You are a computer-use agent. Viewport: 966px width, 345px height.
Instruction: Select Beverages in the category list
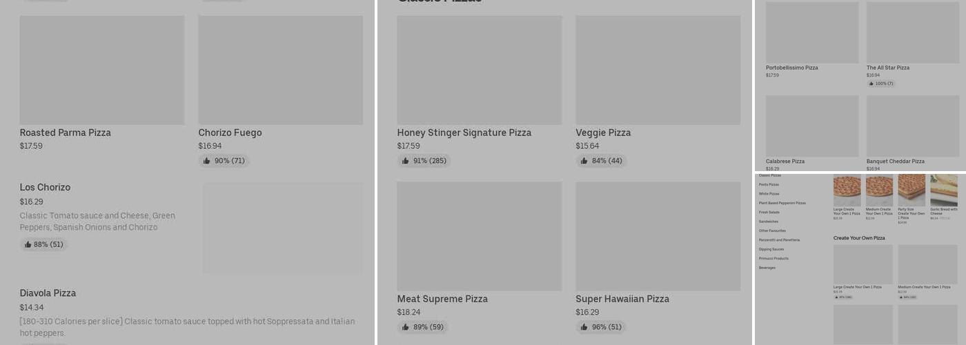tap(767, 268)
